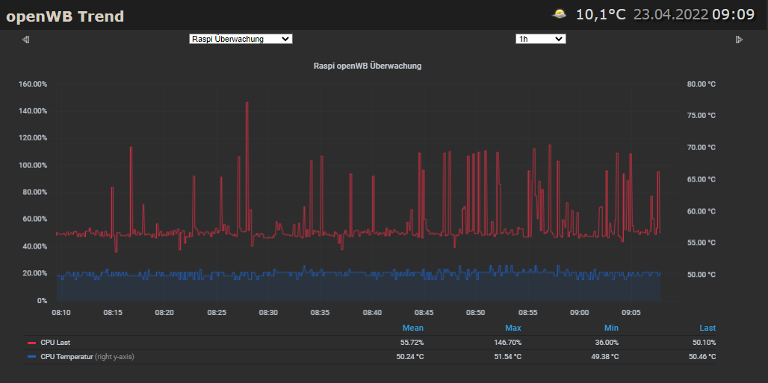
Task: Click the right arrow navigation icon
Action: point(740,40)
